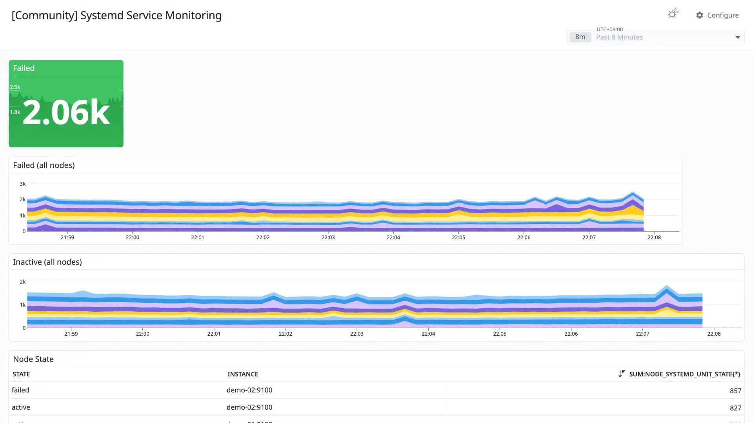
Task: Click the sort descending icon in Node State
Action: (622, 374)
